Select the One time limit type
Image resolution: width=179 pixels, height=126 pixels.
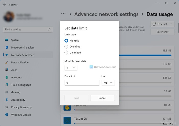click(x=66, y=46)
